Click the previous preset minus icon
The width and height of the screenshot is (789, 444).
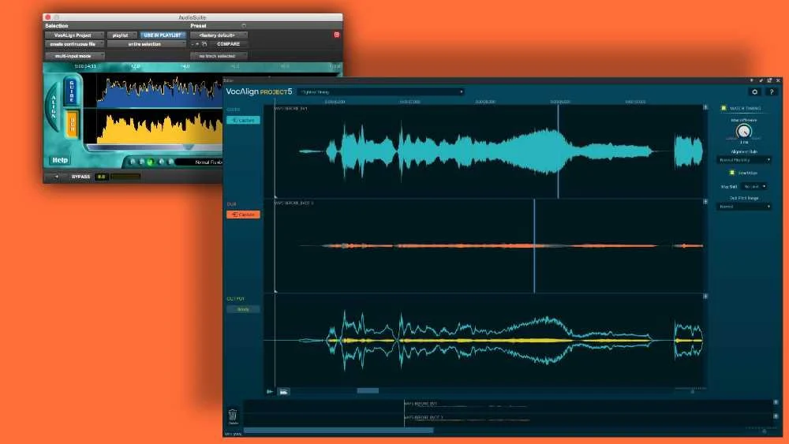point(193,44)
